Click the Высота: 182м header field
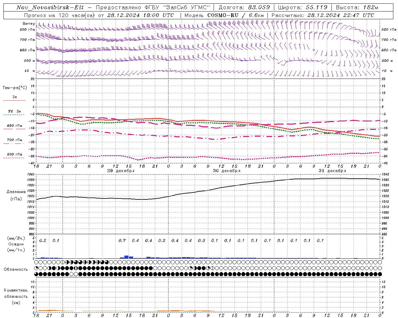 (357, 7)
